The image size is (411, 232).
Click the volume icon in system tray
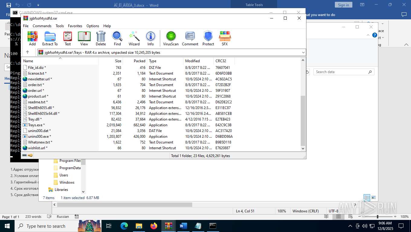(364, 226)
